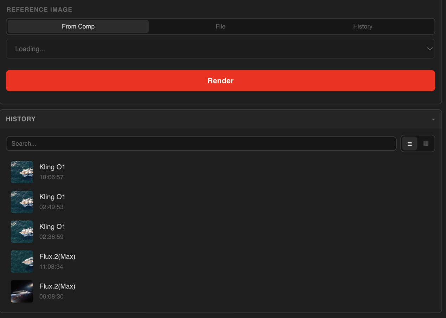Image resolution: width=446 pixels, height=318 pixels.
Task: Open the Kling O1 thumbnail from 02:36:59
Action: (22, 232)
